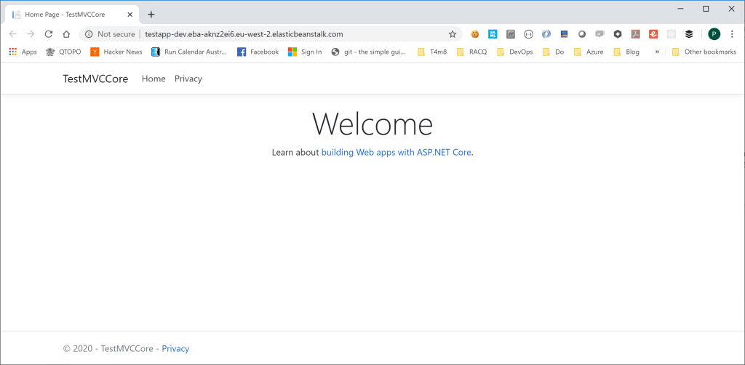Open the QTOPO bookmark
Screen dimensions: 745x365
pyautogui.click(x=63, y=52)
